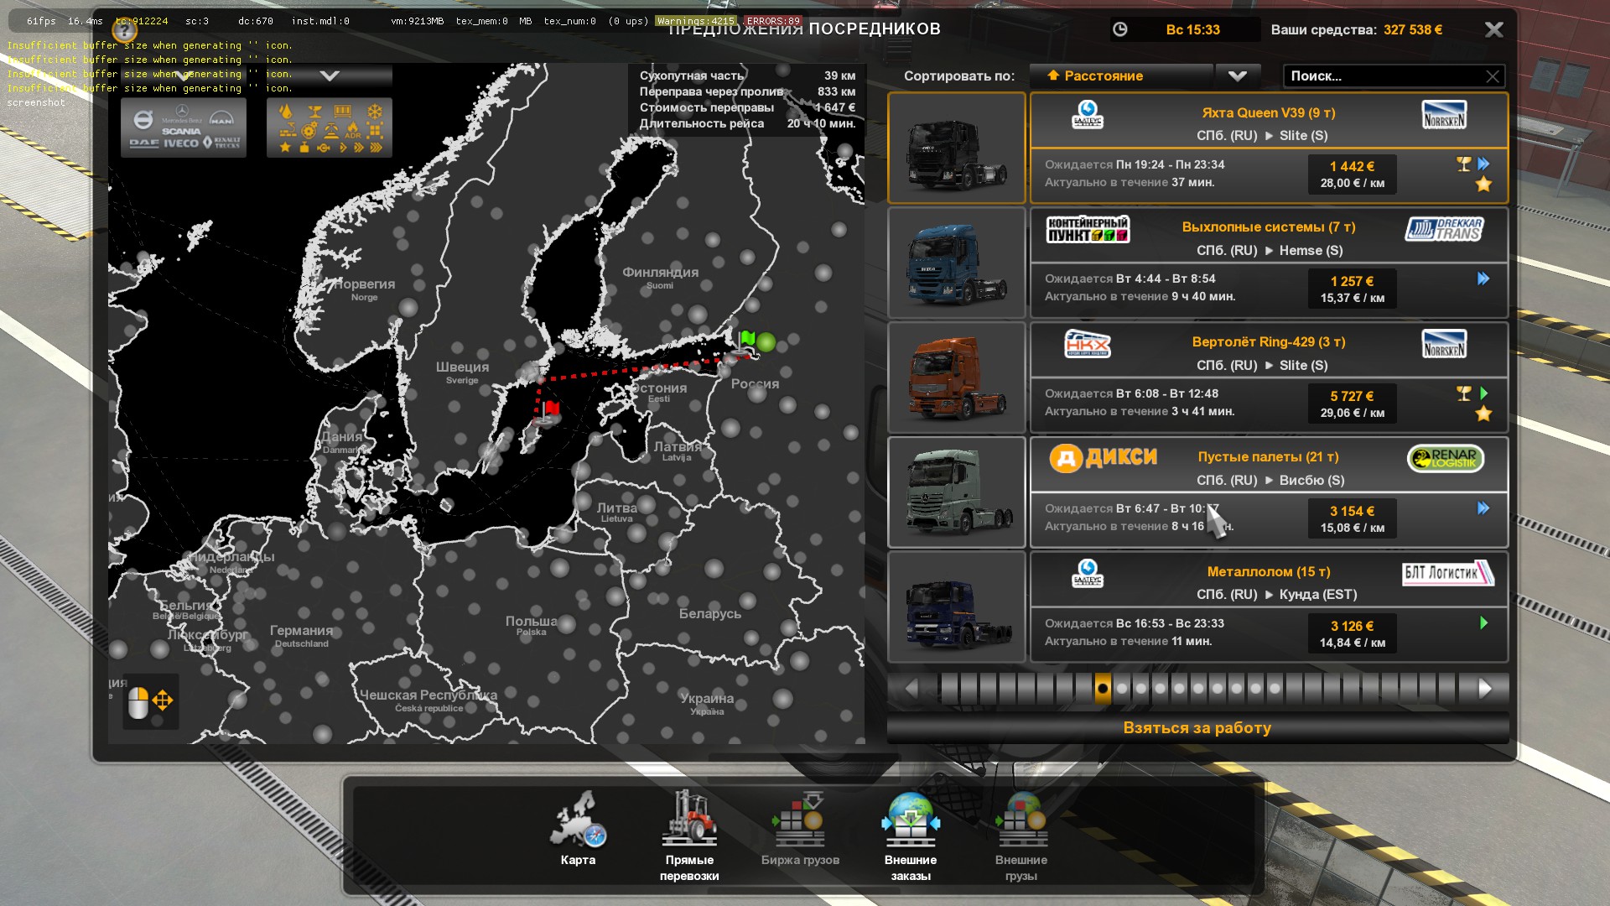Image resolution: width=1610 pixels, height=906 pixels.
Task: Click the orange Renault truck thumbnail
Action: tap(957, 377)
